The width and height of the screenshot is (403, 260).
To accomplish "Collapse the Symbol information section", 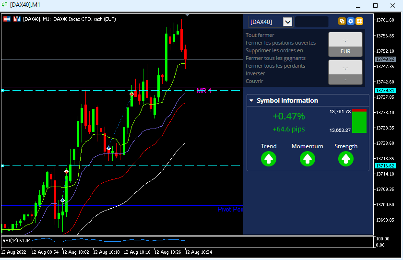I will click(251, 100).
